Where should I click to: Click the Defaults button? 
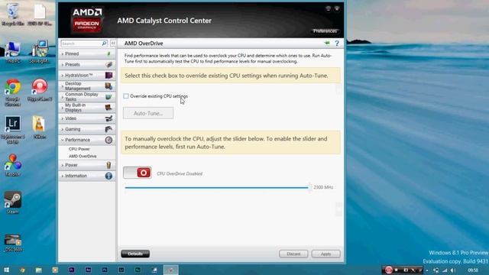click(135, 254)
